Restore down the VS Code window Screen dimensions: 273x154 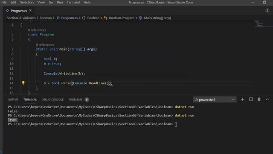point(264,2)
